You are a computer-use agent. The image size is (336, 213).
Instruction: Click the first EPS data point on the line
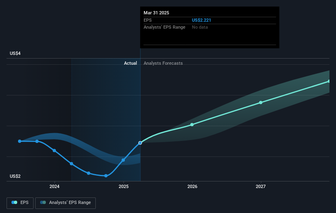[x=20, y=141]
